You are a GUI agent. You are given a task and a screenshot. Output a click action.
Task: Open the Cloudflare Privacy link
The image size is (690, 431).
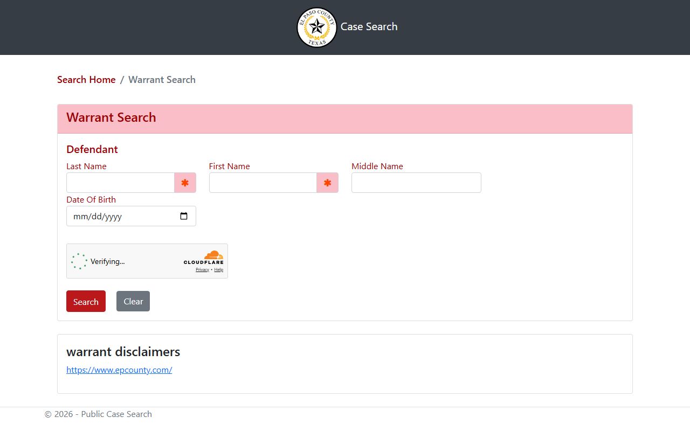[202, 269]
